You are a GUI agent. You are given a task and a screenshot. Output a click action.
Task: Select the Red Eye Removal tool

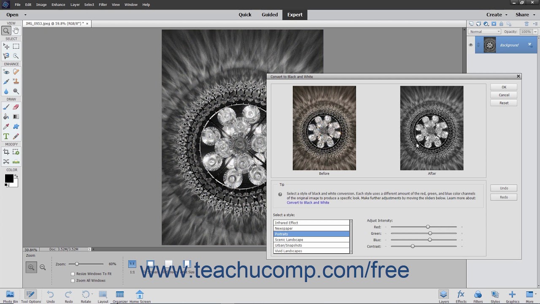[x=6, y=72]
